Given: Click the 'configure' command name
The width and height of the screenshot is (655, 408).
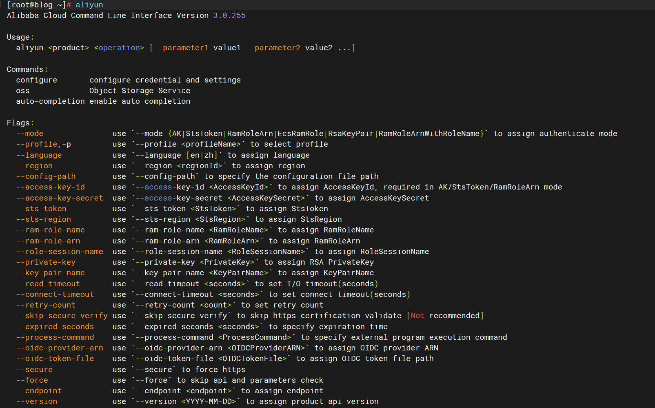Looking at the screenshot, I should tap(37, 80).
